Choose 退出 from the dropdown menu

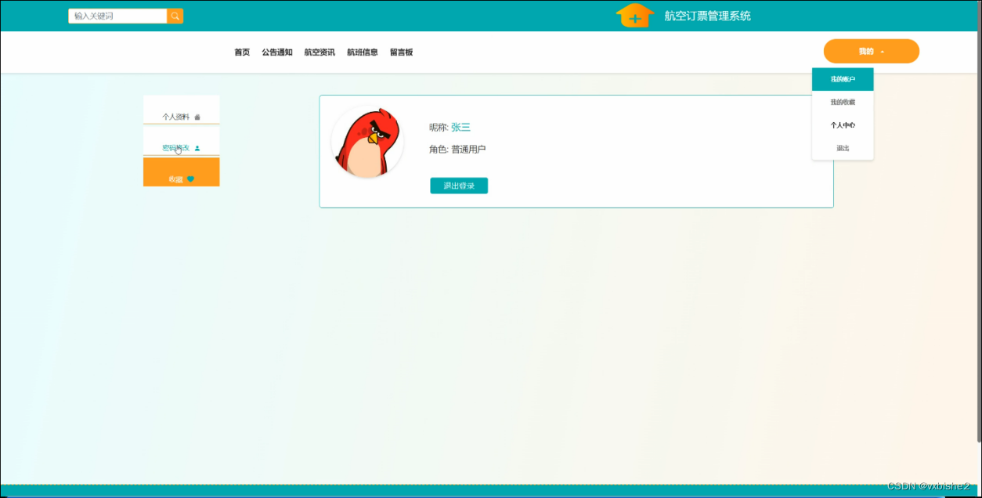(843, 148)
